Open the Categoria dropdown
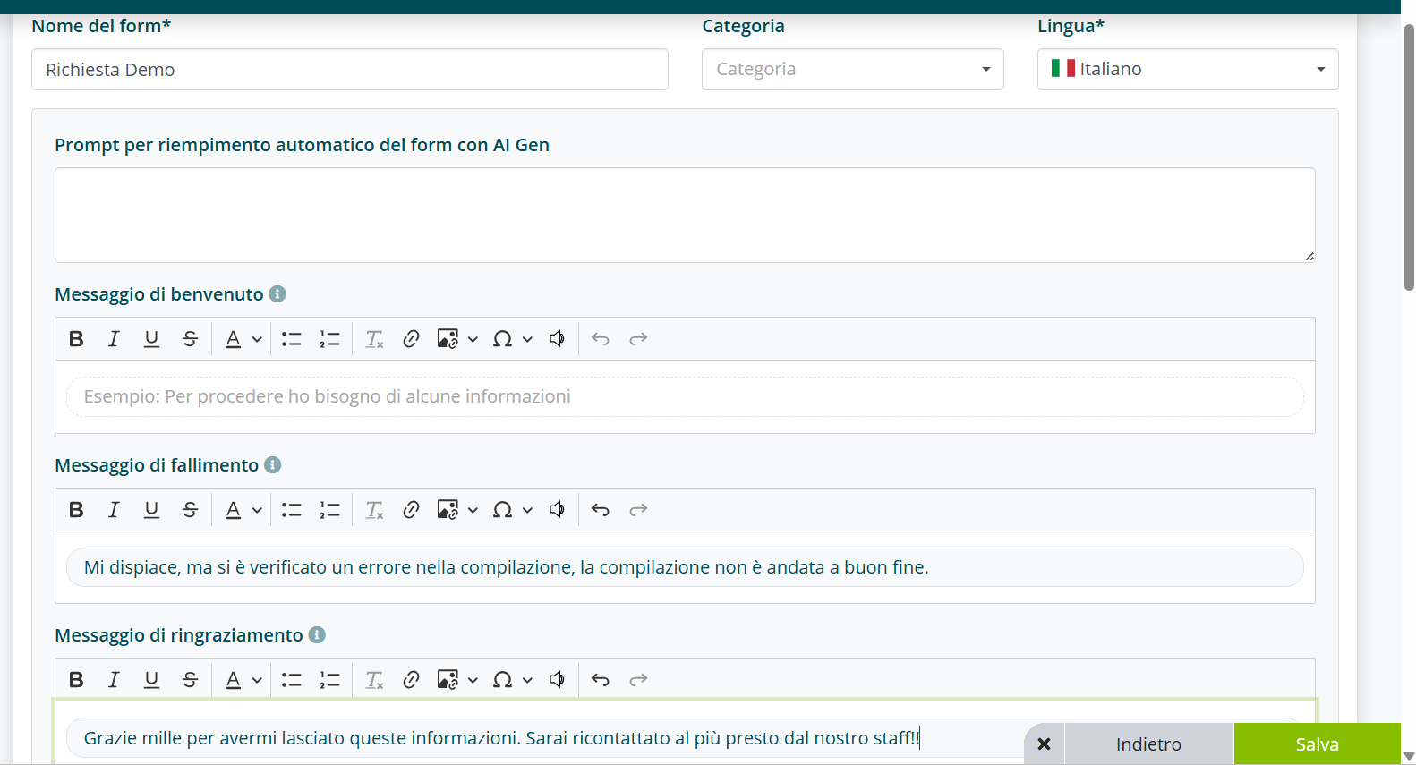This screenshot has width=1416, height=765. (853, 70)
